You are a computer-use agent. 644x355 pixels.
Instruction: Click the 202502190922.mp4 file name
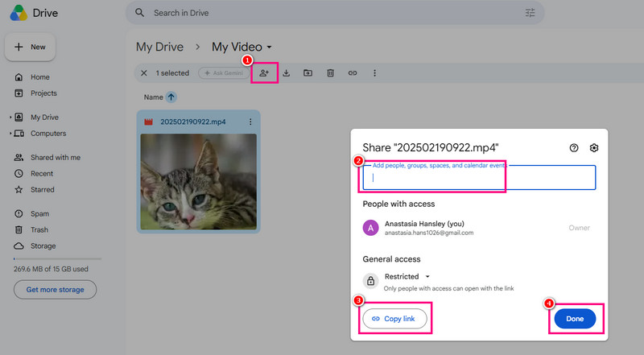pyautogui.click(x=193, y=122)
